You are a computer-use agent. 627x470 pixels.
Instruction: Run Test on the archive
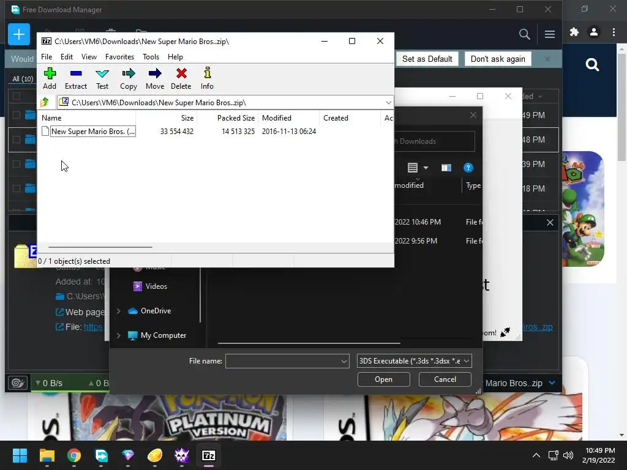102,78
